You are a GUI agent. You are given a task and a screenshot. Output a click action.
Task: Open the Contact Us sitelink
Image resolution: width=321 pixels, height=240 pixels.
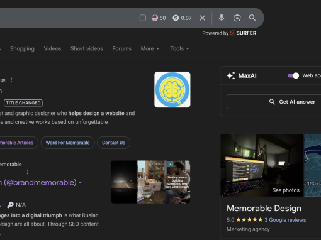coord(113,143)
